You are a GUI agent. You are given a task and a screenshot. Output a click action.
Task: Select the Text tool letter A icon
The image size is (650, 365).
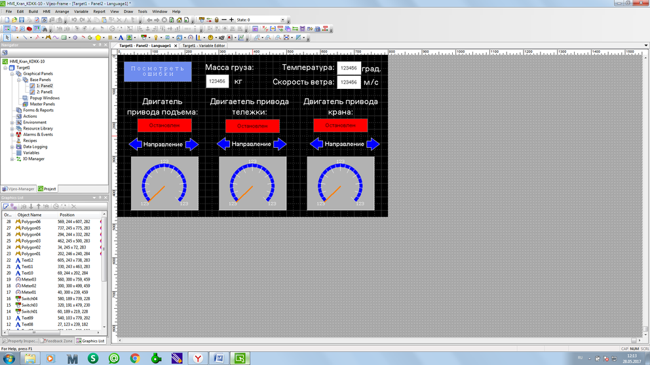pyautogui.click(x=121, y=38)
